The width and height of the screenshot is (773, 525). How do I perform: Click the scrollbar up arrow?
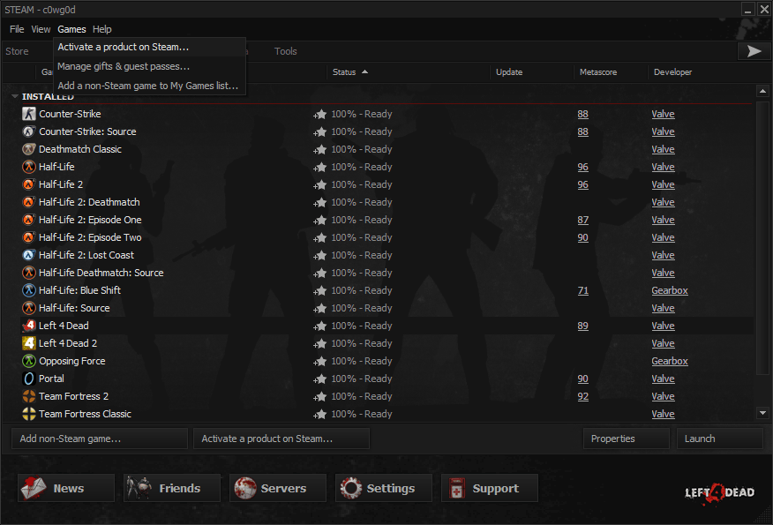[762, 91]
